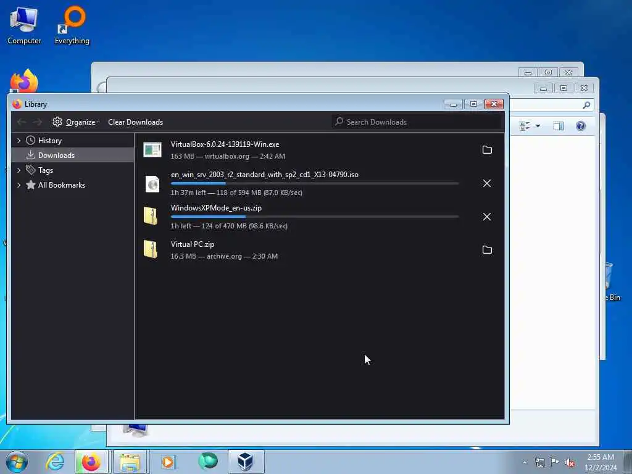This screenshot has width=632, height=474.
Task: Select History in the sidebar
Action: 49,140
